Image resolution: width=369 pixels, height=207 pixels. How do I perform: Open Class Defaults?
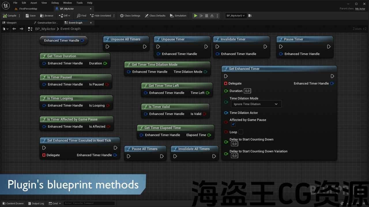click(x=155, y=16)
